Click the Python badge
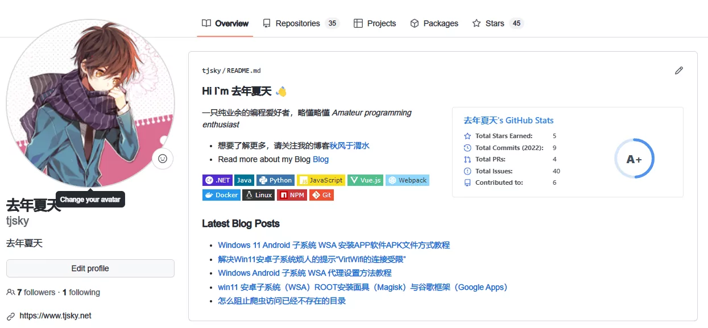708x328 pixels. point(275,180)
